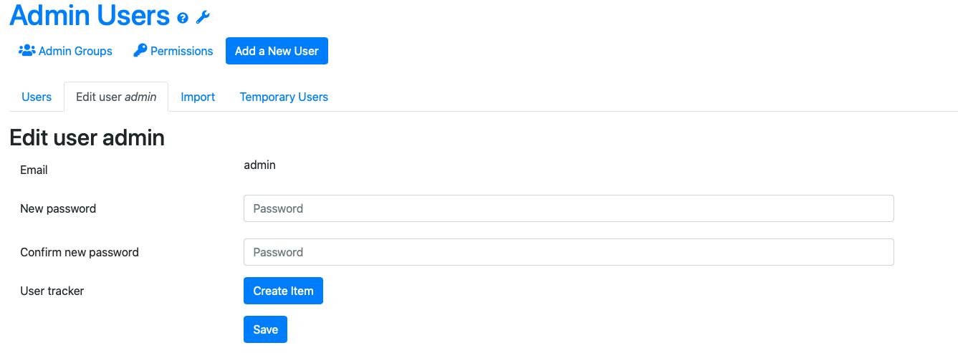Click the New password label
Viewport: 958px width, 353px height.
click(58, 208)
